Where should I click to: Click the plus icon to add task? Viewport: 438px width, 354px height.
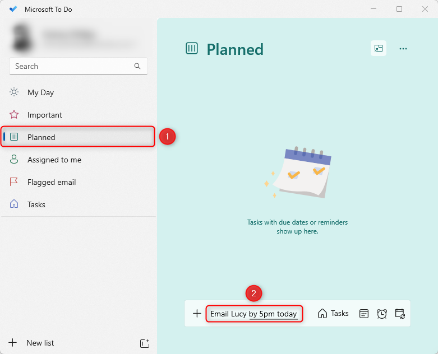[197, 314]
